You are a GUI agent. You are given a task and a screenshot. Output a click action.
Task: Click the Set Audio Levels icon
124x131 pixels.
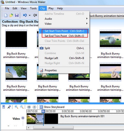[4, 107]
